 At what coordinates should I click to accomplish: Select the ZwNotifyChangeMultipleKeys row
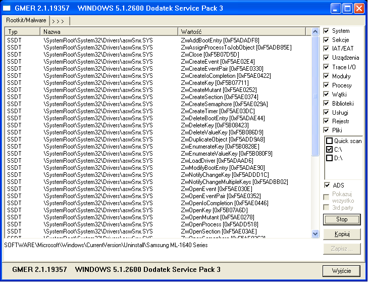(158, 182)
